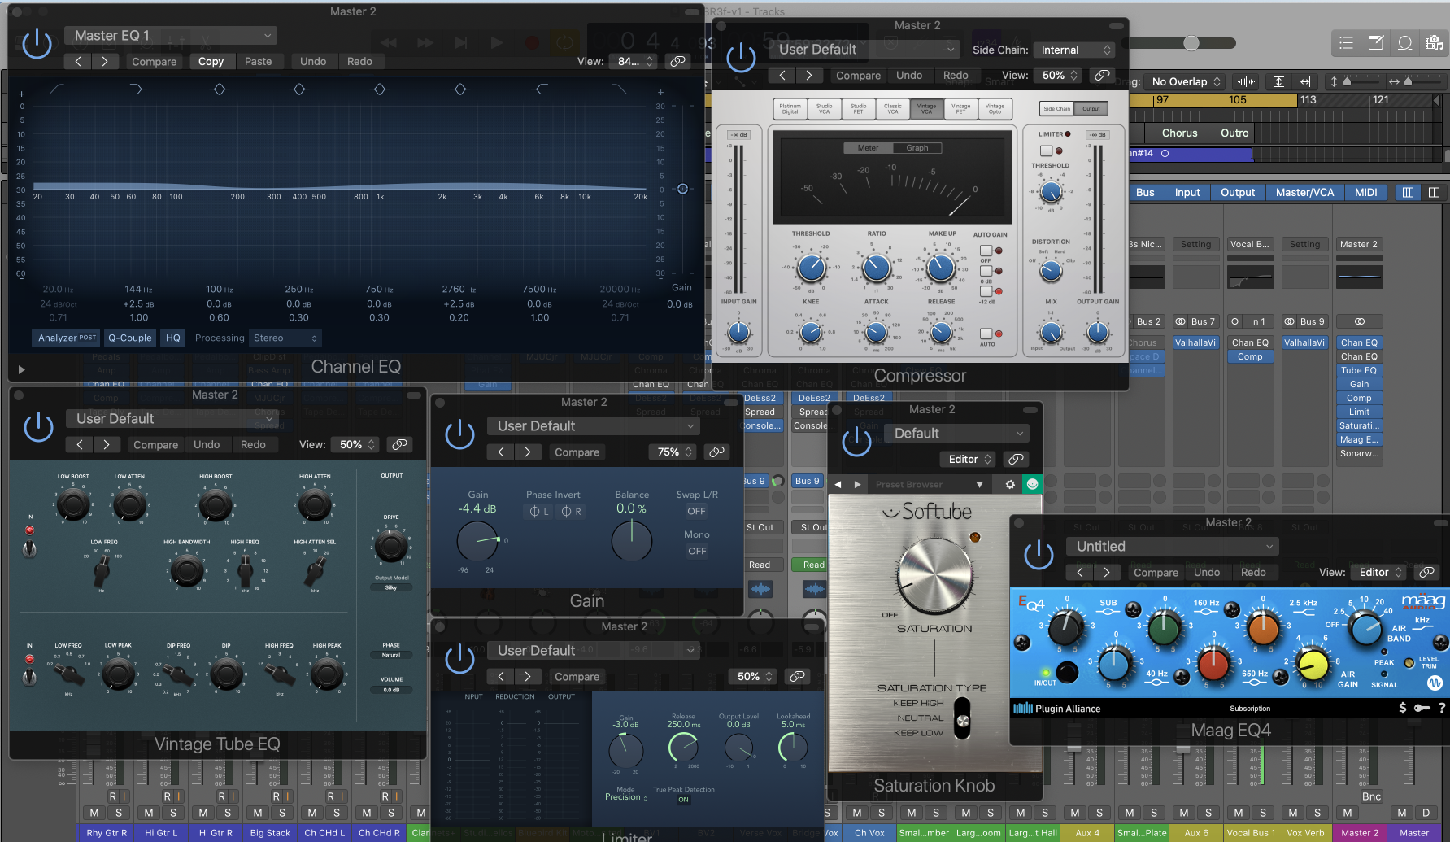Click link icon in Compressor header
This screenshot has height=842, width=1450.
(1102, 75)
